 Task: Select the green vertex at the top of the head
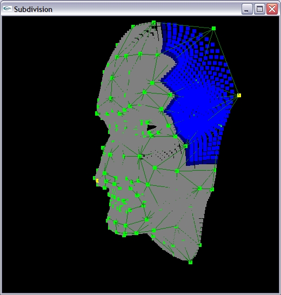pyautogui.click(x=153, y=23)
